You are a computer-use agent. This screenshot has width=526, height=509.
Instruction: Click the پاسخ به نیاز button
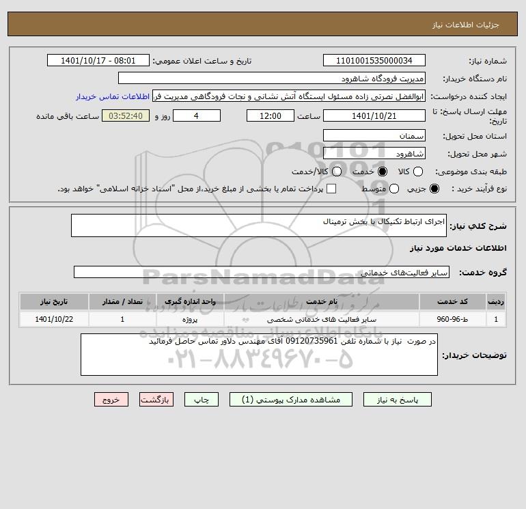pos(398,400)
